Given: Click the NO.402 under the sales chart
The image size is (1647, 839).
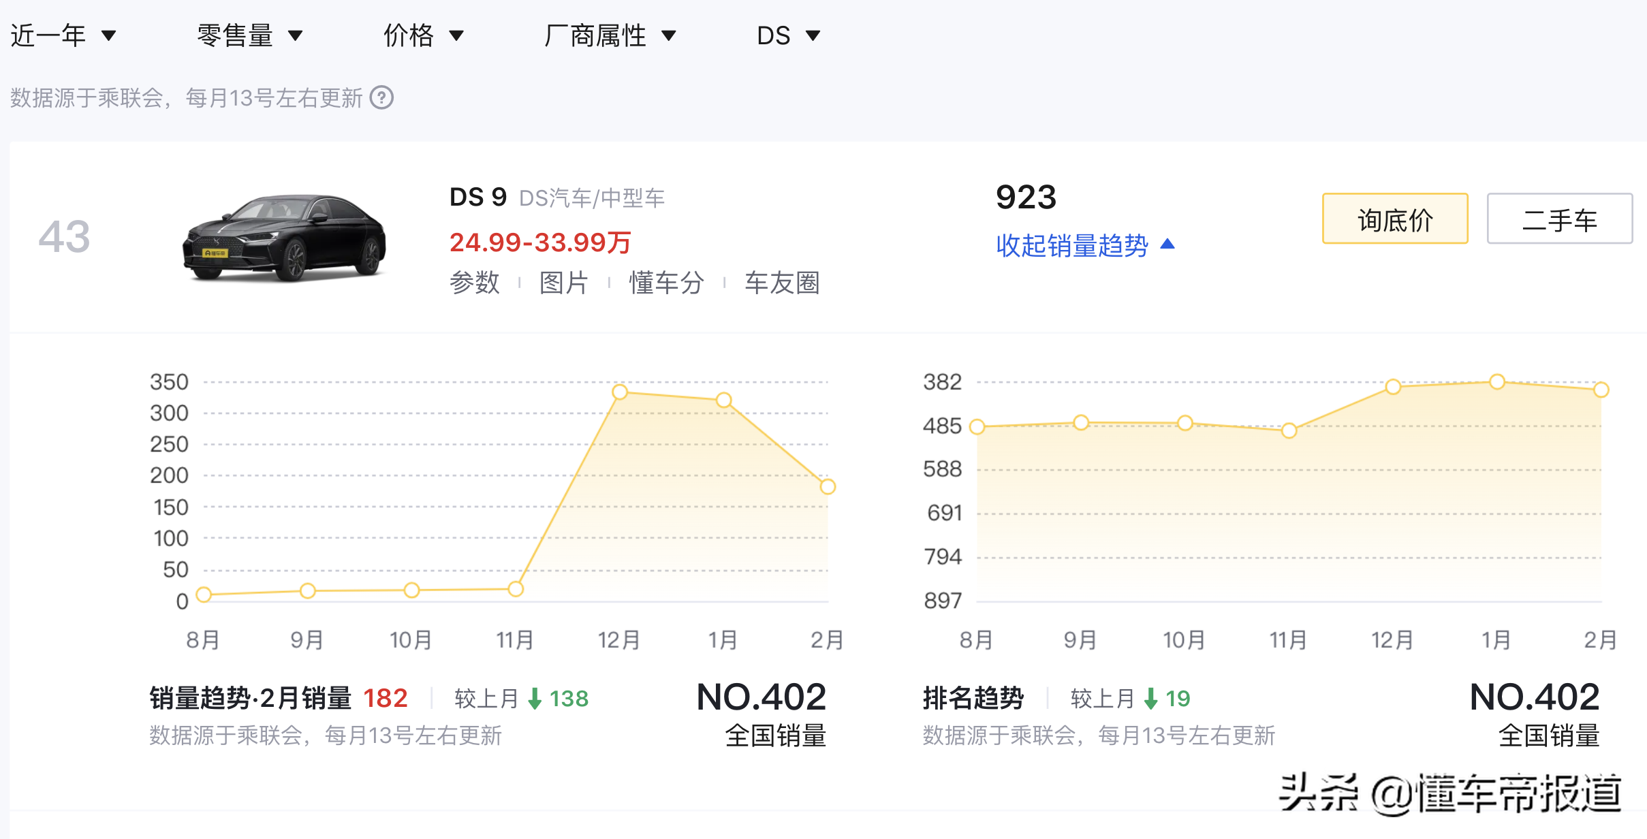Looking at the screenshot, I should (x=761, y=697).
